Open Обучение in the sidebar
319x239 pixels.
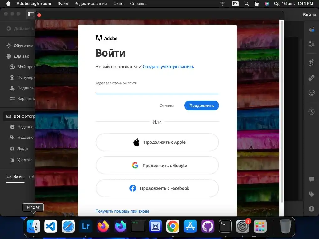(20, 45)
